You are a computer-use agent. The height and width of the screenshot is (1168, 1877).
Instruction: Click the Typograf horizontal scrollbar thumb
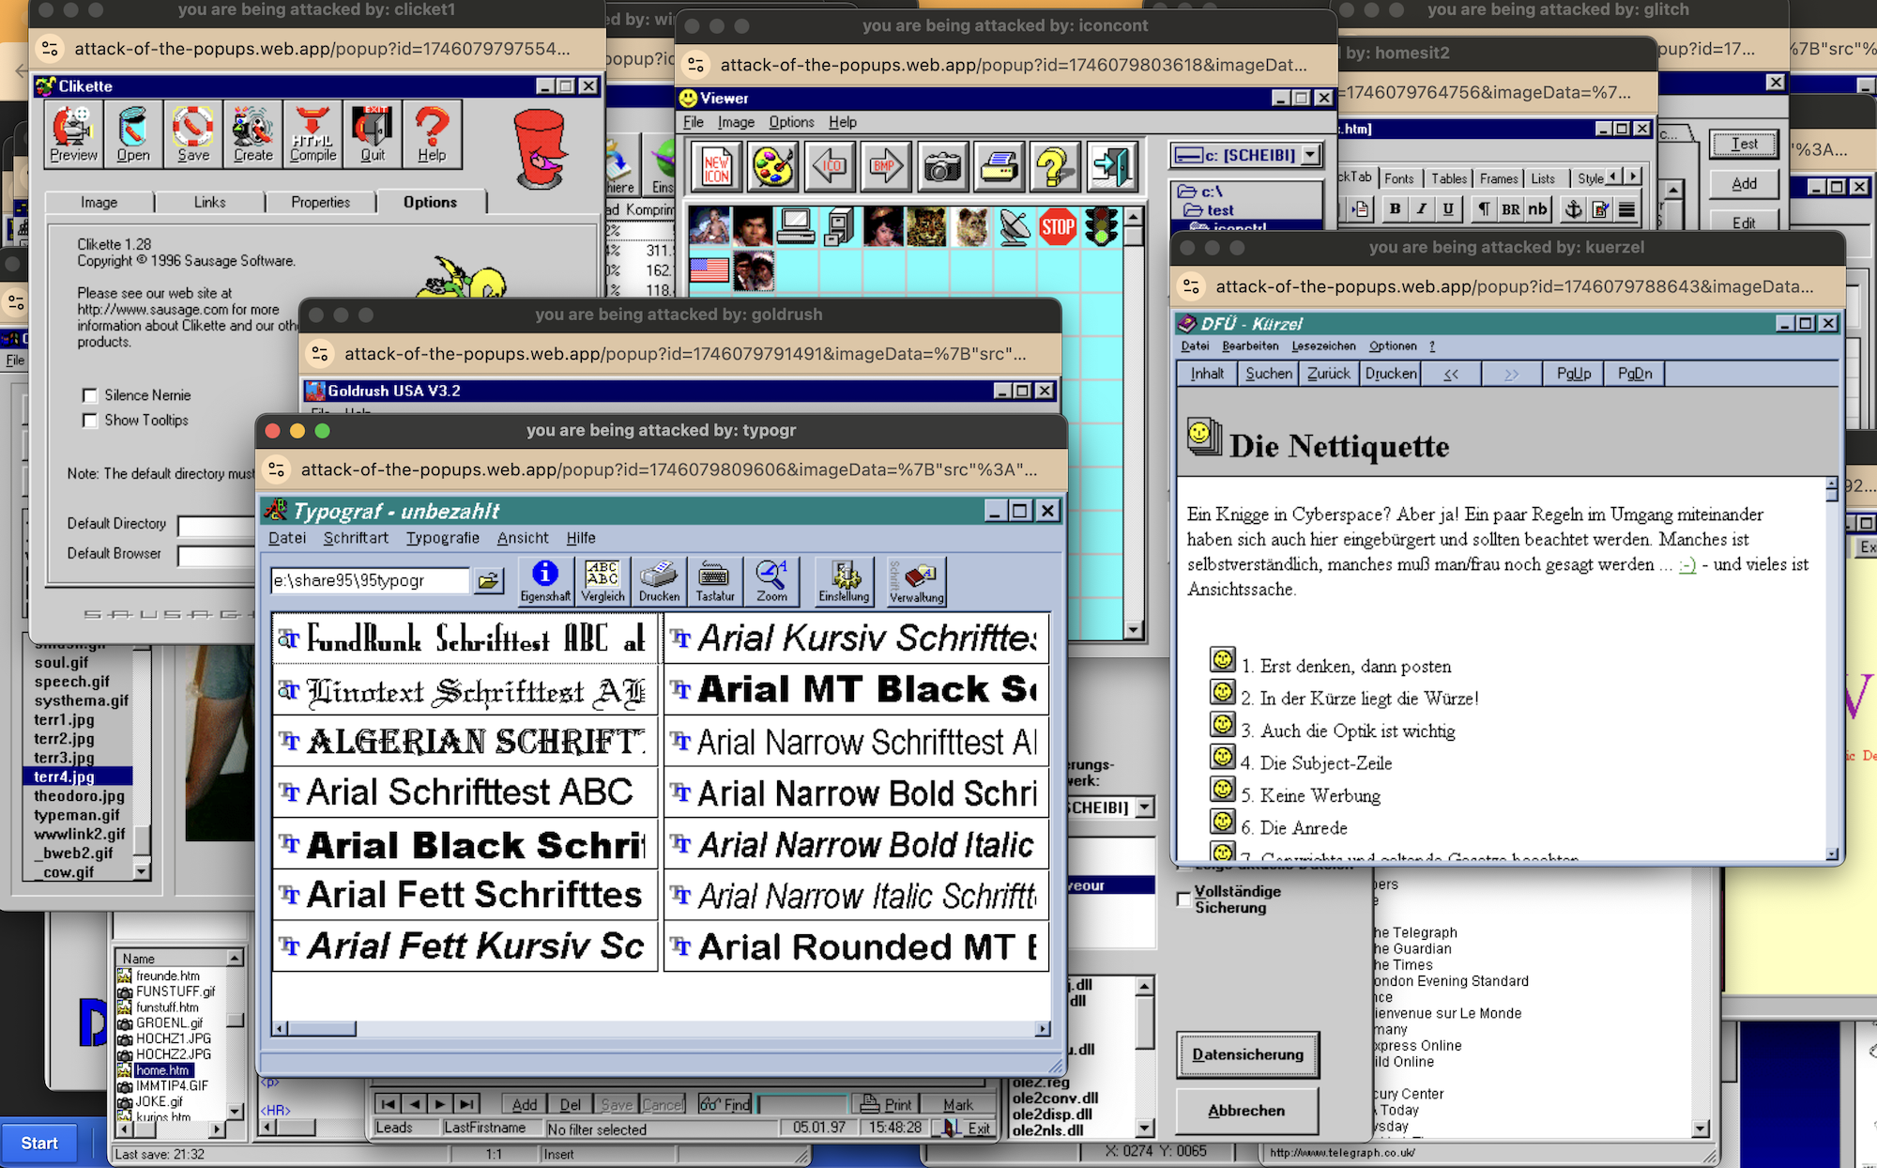click(322, 1029)
